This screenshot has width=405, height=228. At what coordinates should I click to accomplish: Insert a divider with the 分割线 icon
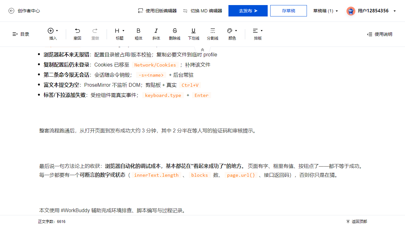click(x=213, y=31)
